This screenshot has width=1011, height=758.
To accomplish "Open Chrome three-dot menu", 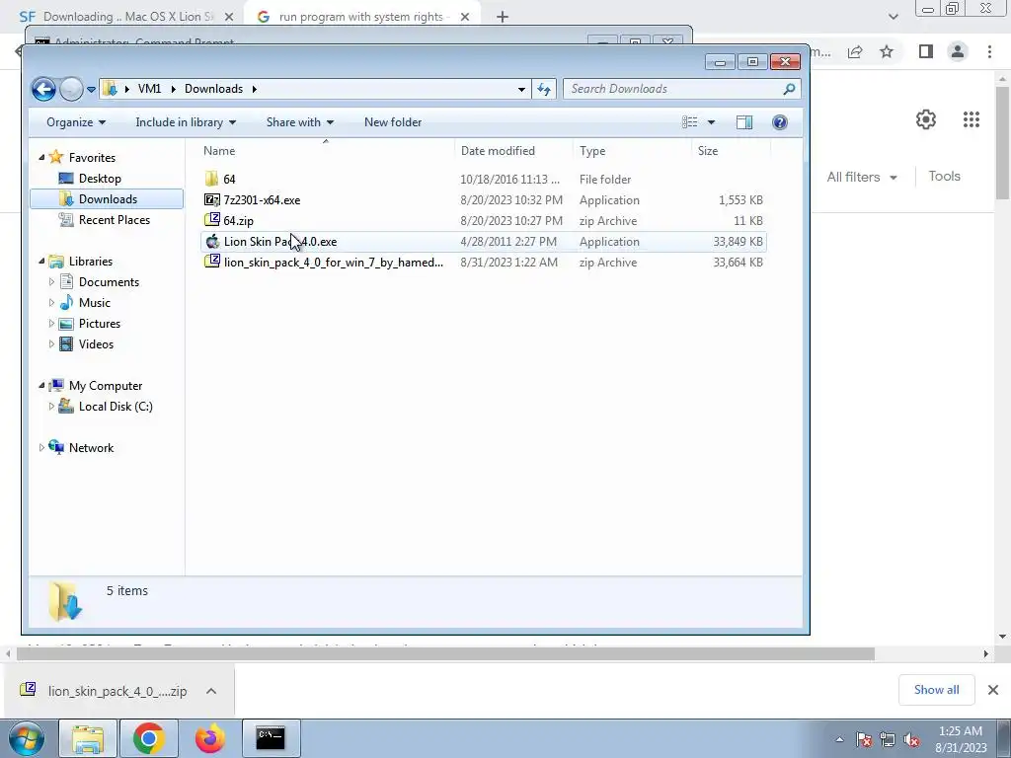I will [989, 51].
